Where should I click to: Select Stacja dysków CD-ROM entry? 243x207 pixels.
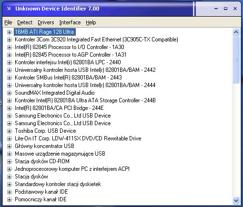pyautogui.click(x=42, y=161)
